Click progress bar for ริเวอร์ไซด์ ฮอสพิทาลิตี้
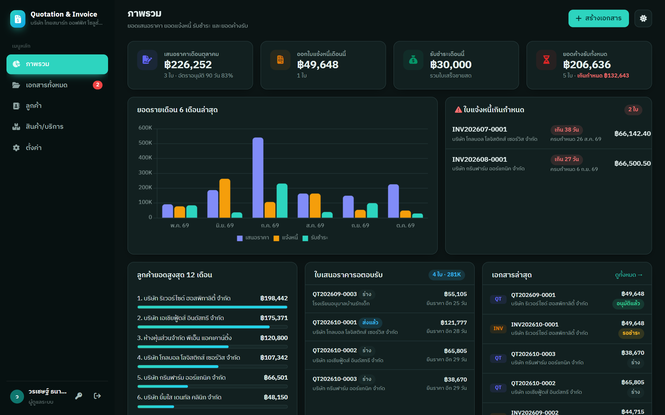This screenshot has height=415, width=665. (212, 307)
